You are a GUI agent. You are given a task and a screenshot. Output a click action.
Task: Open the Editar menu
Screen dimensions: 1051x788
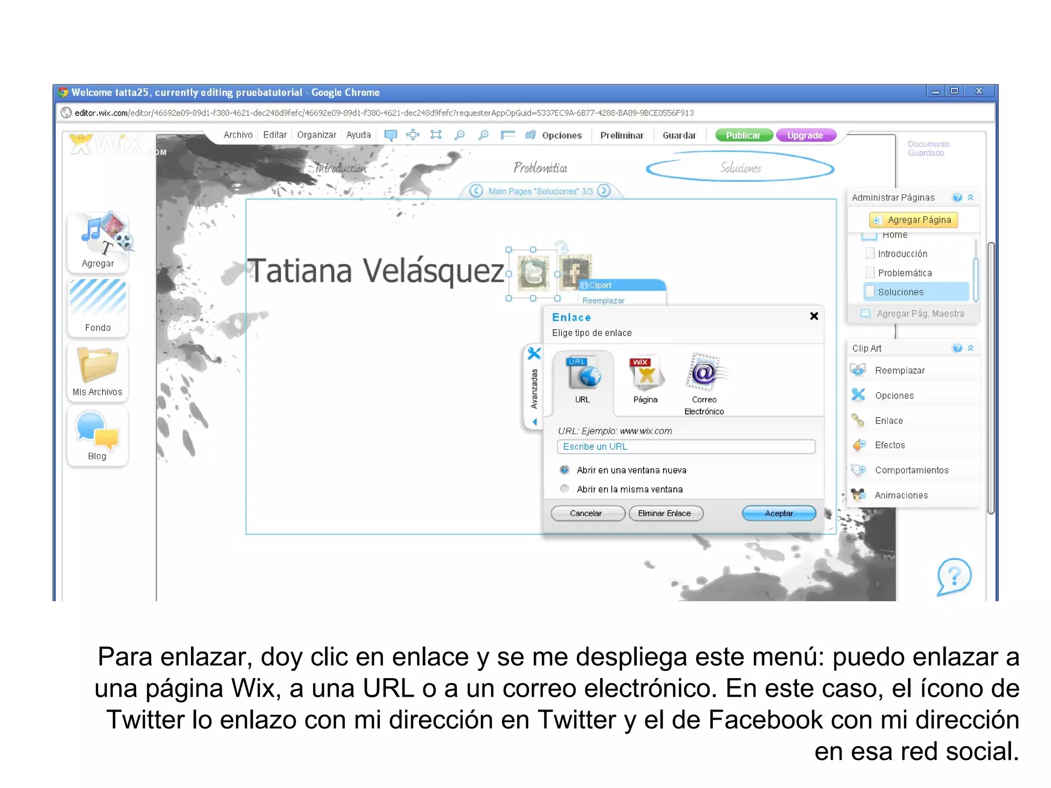(275, 135)
